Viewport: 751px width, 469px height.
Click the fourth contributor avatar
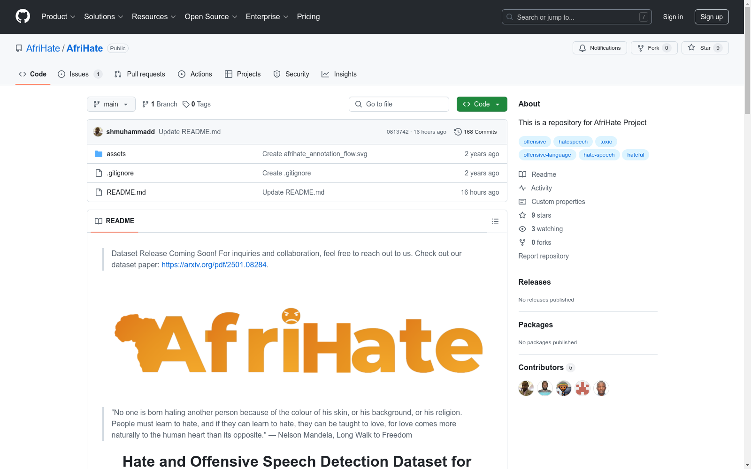click(582, 388)
